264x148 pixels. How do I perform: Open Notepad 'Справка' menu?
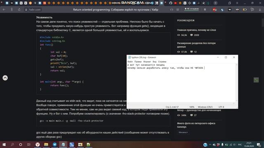(x=162, y=62)
